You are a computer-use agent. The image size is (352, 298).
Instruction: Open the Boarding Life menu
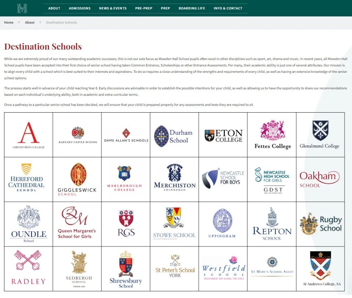point(192,8)
